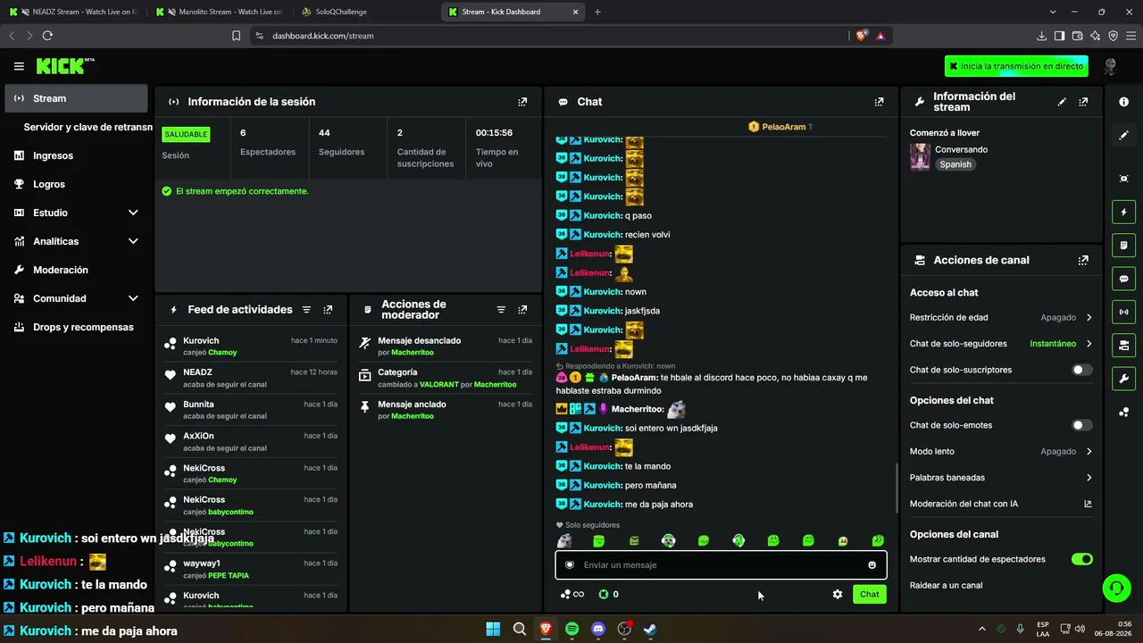This screenshot has width=1143, height=643.
Task: Open Restricción de edad options
Action: 1001,317
